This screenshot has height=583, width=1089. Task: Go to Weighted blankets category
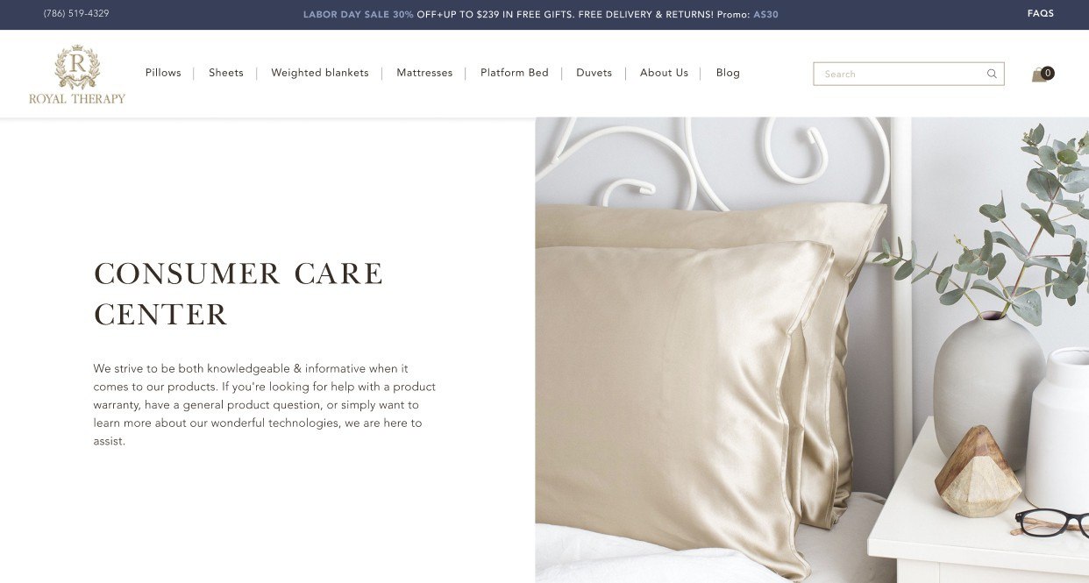(320, 73)
